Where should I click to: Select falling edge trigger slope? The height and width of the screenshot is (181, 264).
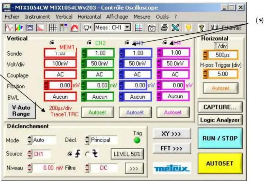click(x=87, y=154)
